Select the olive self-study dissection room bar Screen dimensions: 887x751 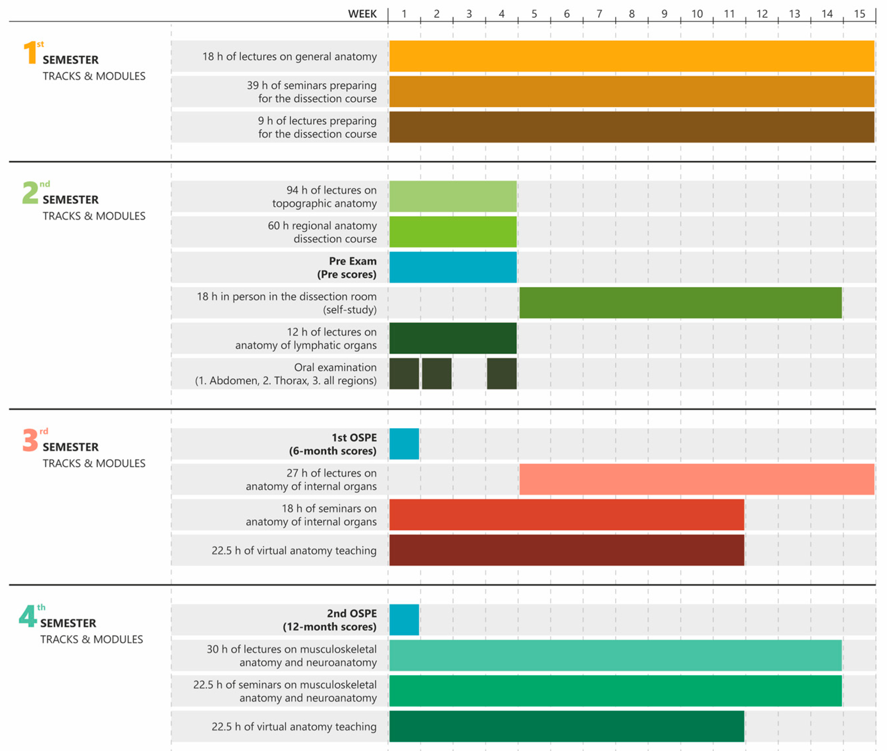point(680,303)
